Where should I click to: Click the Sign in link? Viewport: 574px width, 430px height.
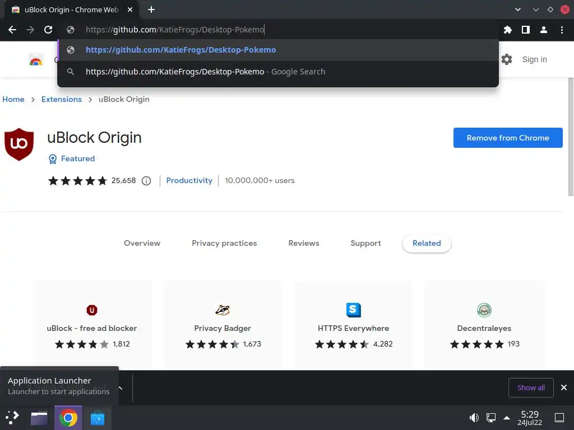tap(534, 59)
